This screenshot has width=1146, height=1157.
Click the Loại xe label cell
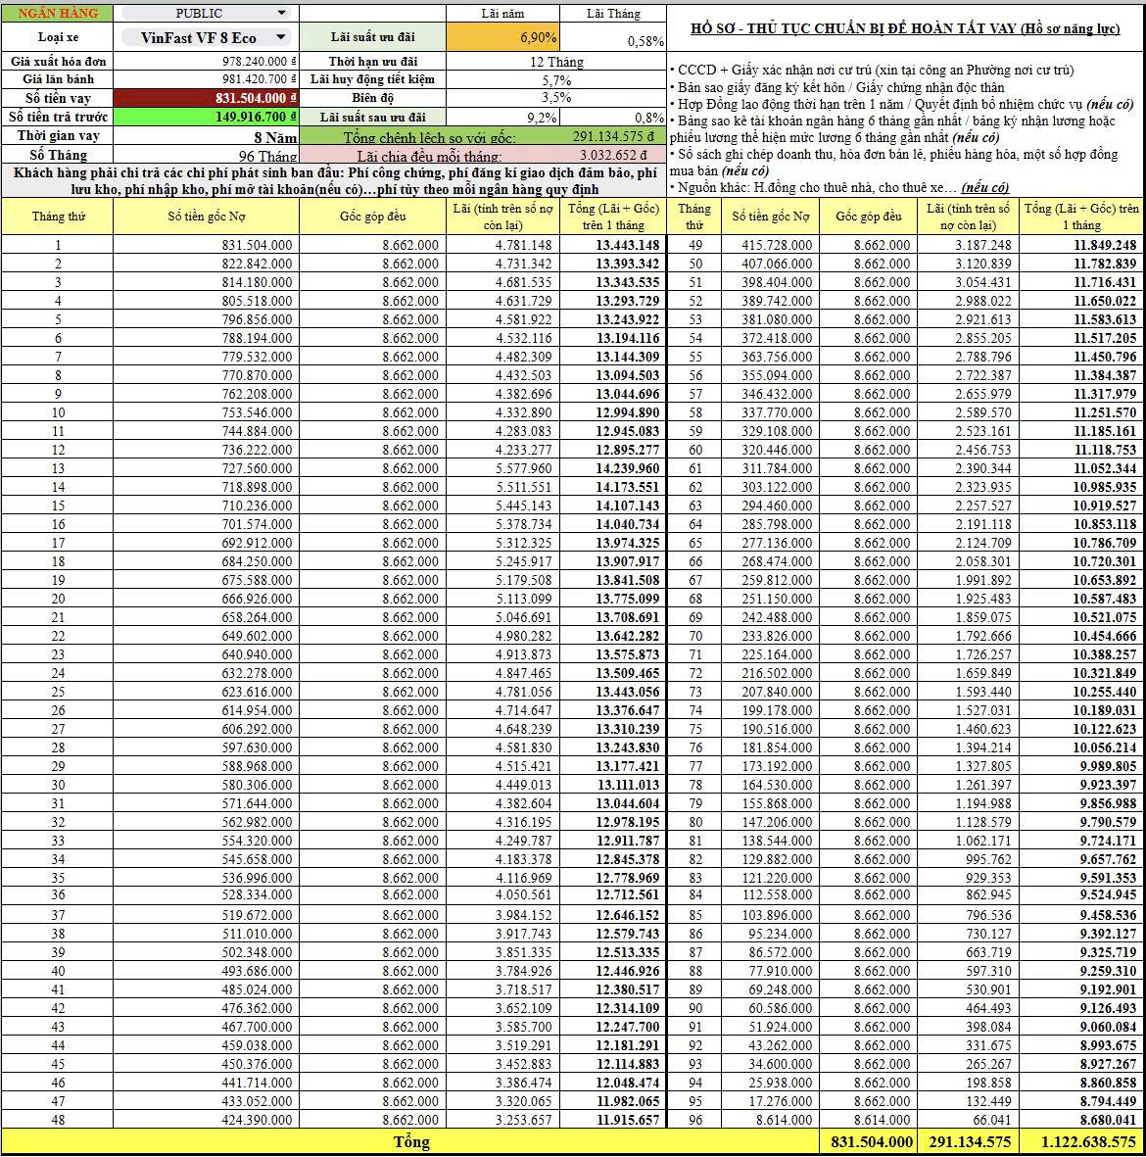pyautogui.click(x=57, y=37)
